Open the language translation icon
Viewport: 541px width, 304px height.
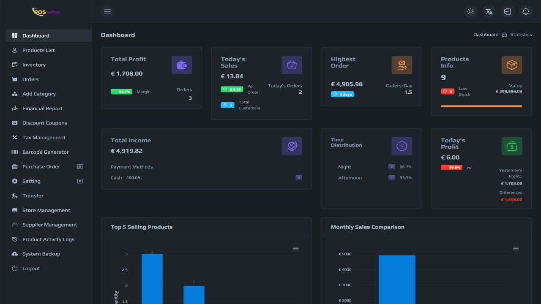click(x=489, y=11)
